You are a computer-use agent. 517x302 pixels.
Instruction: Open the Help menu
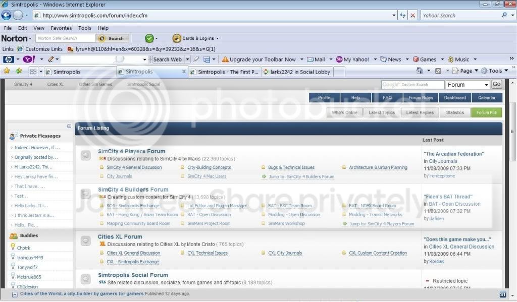(x=103, y=28)
